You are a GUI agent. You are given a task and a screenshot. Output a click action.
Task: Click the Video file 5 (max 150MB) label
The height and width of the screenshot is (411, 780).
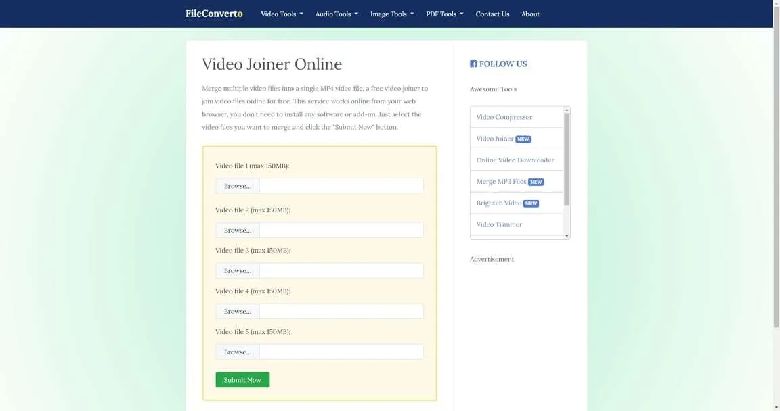[x=252, y=332]
